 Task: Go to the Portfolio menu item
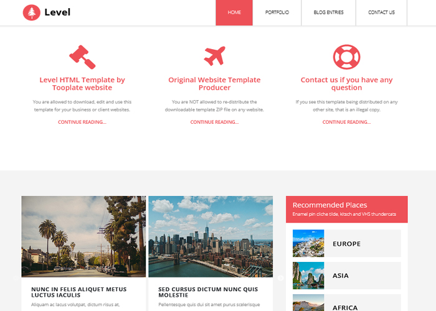point(277,12)
